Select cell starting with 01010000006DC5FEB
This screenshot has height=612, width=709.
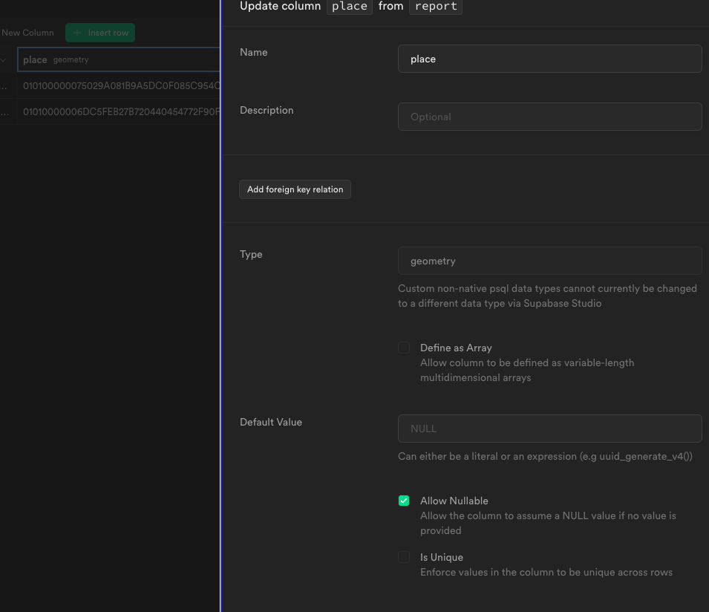pos(119,111)
